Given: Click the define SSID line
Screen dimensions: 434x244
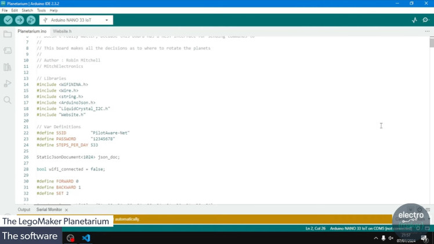Looking at the screenshot, I should 83,133.
